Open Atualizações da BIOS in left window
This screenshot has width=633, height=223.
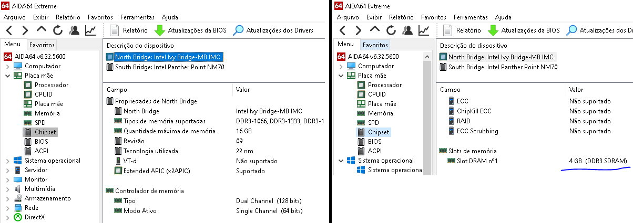190,30
